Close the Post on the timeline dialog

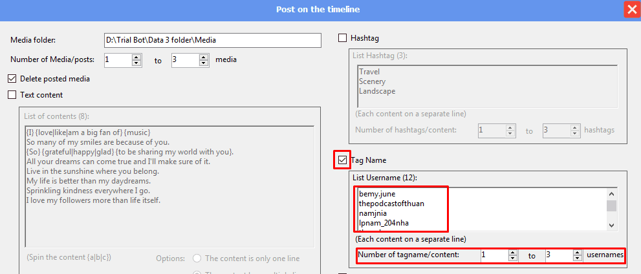coord(631,10)
